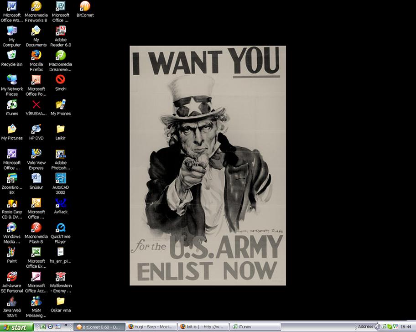Open the Leikir folder
The height and width of the screenshot is (332, 416).
(61, 133)
